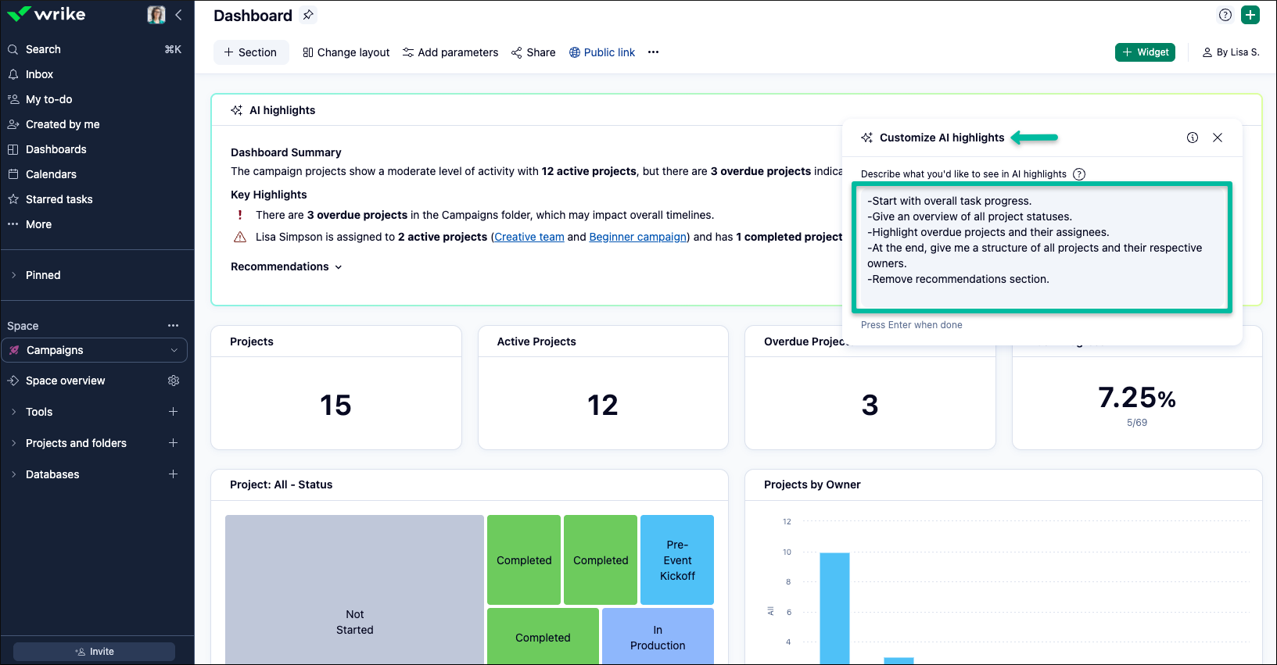The height and width of the screenshot is (665, 1277).
Task: Pin the Dashboard using the pin icon
Action: pos(308,15)
